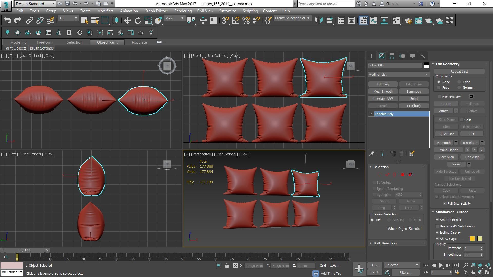
Task: Open Select by Name dialog
Action: pyautogui.click(x=95, y=21)
